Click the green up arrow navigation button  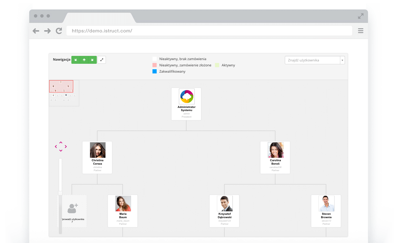[84, 60]
